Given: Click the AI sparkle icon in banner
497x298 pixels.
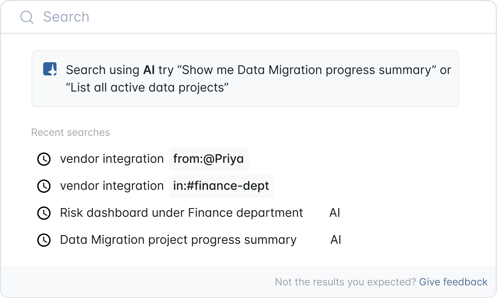Looking at the screenshot, I should [x=50, y=69].
